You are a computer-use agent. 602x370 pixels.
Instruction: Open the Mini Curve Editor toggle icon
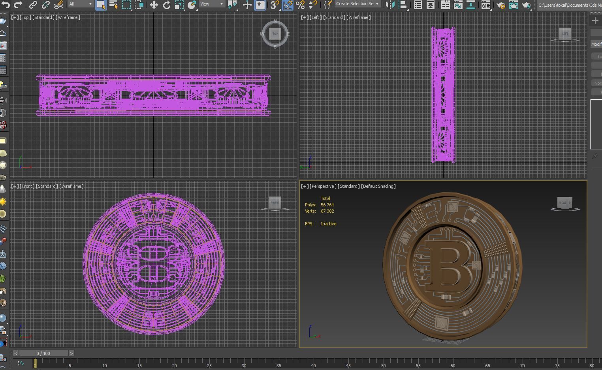pos(21,363)
